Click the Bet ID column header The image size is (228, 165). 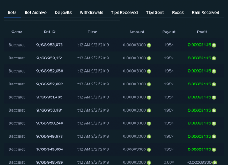point(50,32)
